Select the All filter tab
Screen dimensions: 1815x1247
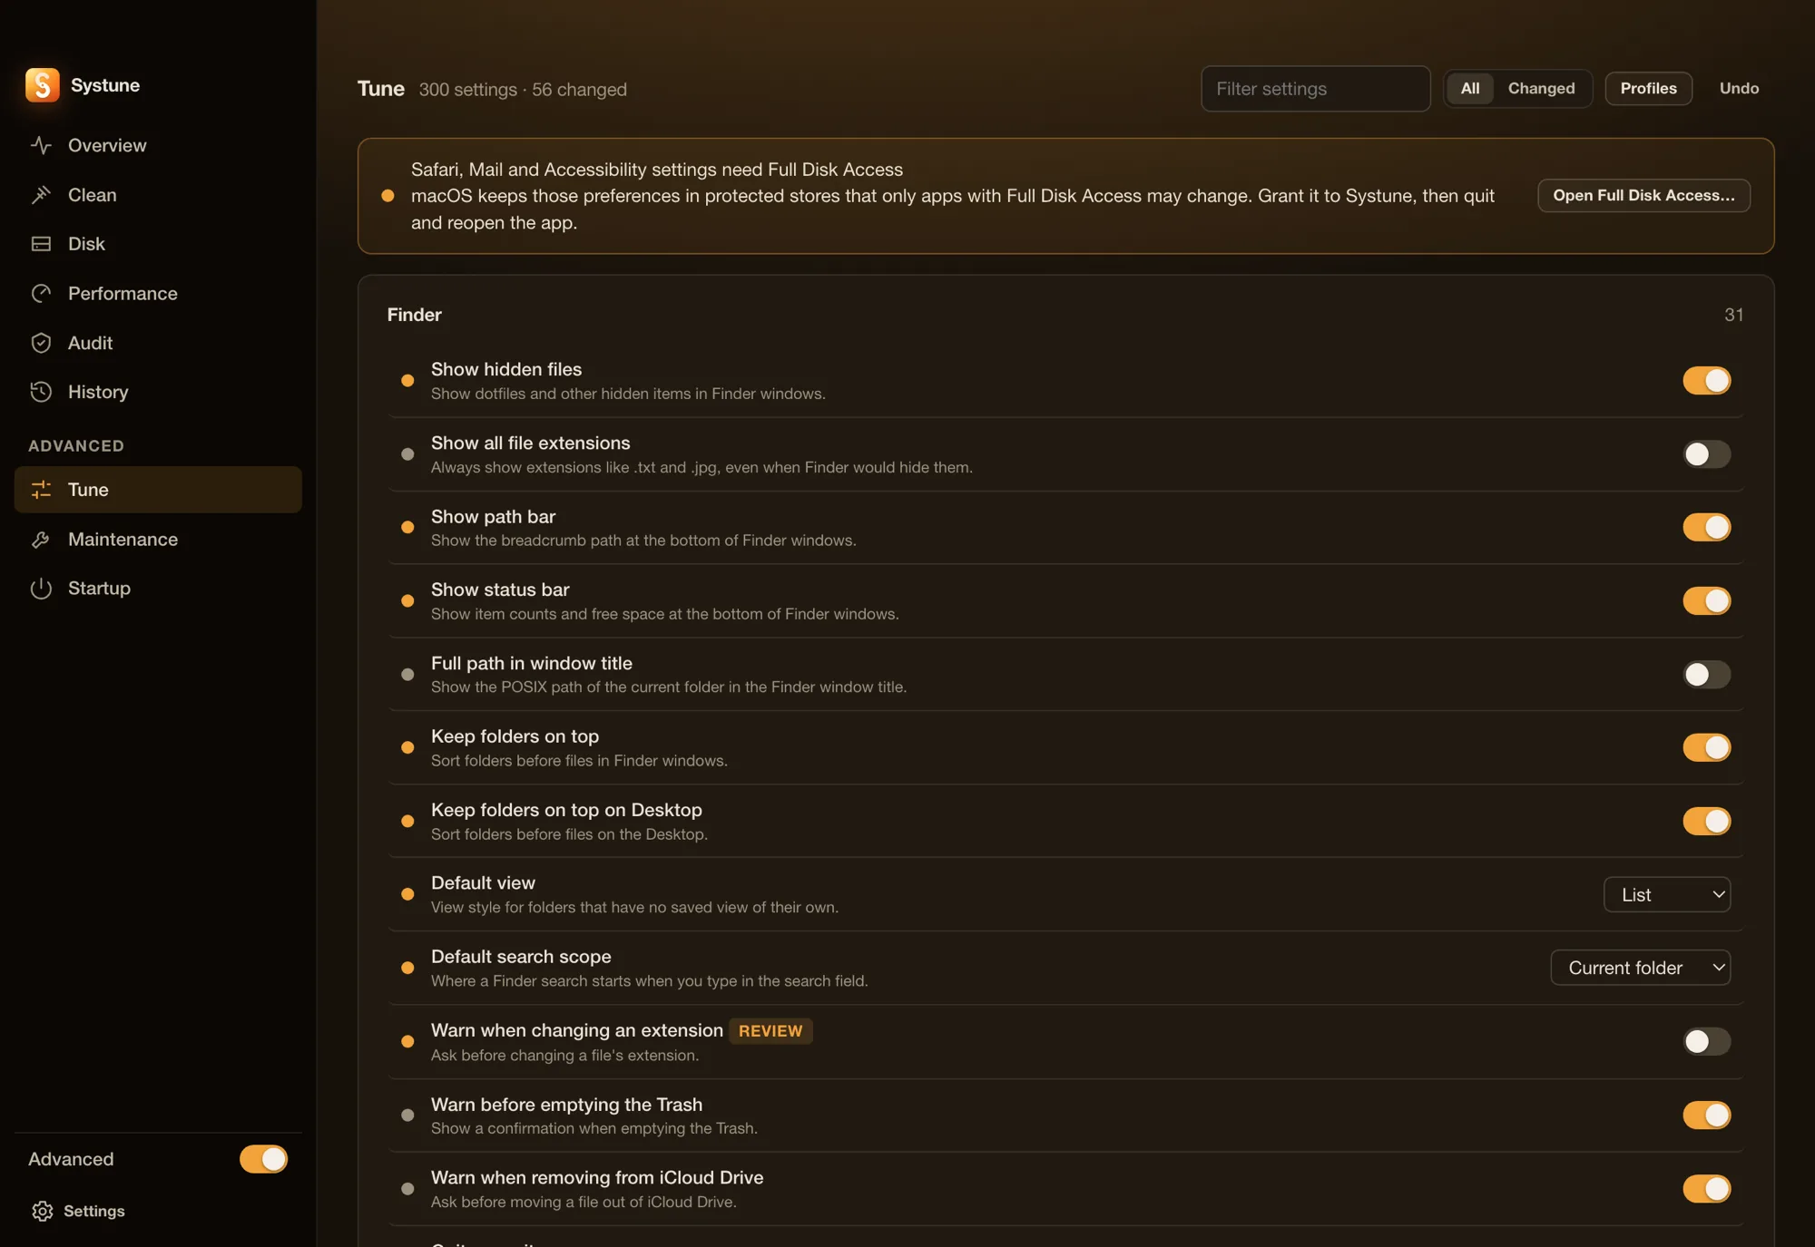click(x=1470, y=89)
